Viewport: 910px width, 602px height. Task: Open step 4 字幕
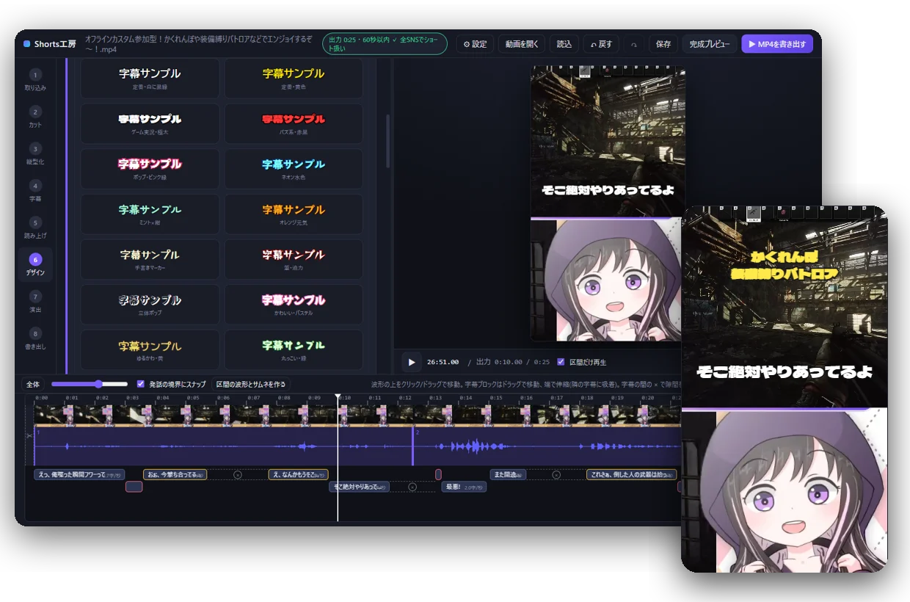pos(35,191)
